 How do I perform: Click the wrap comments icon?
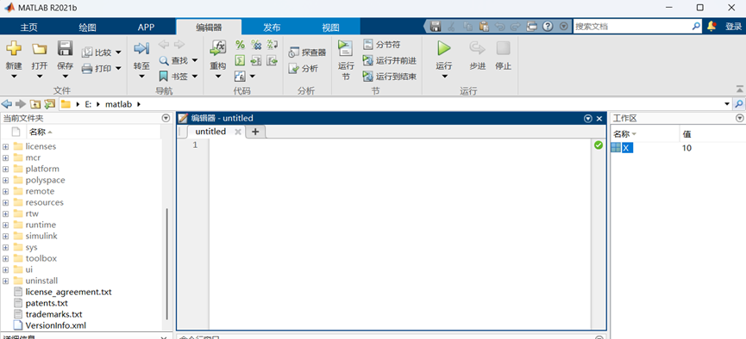tap(273, 45)
